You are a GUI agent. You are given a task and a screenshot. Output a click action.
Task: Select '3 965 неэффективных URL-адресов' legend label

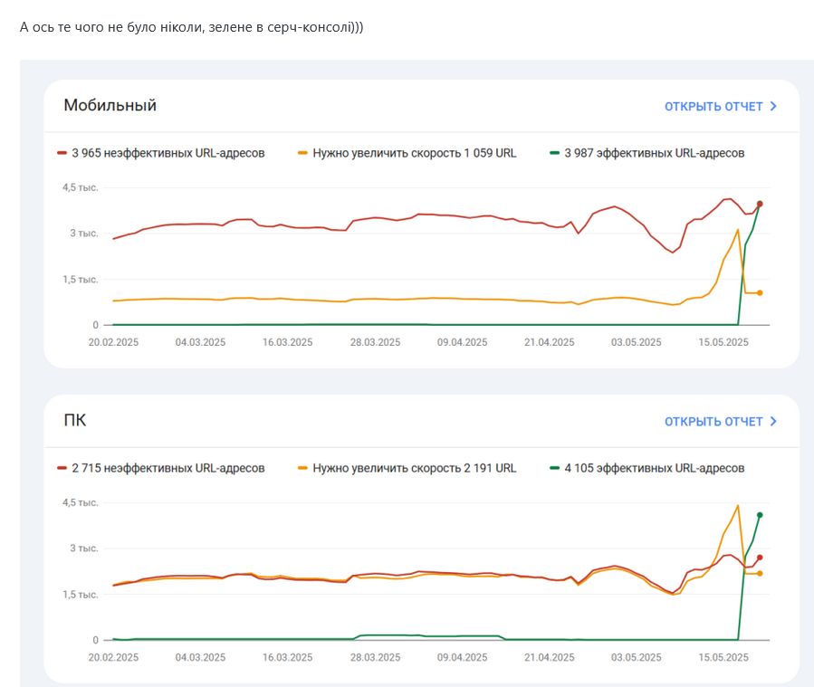click(168, 154)
